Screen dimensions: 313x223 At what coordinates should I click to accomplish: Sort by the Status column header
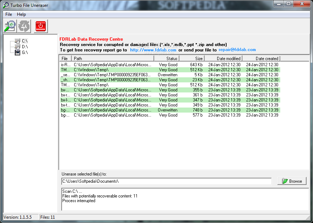pyautogui.click(x=167, y=58)
